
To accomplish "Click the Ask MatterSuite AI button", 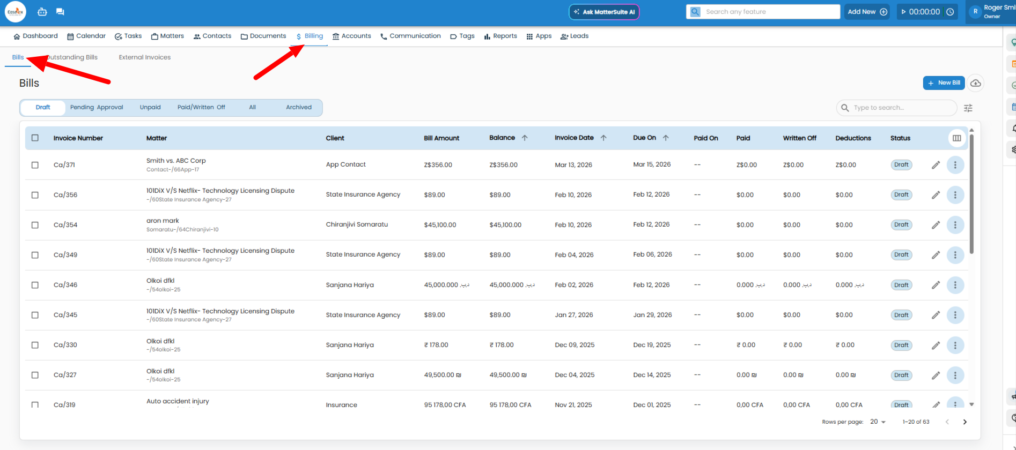I will tap(603, 12).
